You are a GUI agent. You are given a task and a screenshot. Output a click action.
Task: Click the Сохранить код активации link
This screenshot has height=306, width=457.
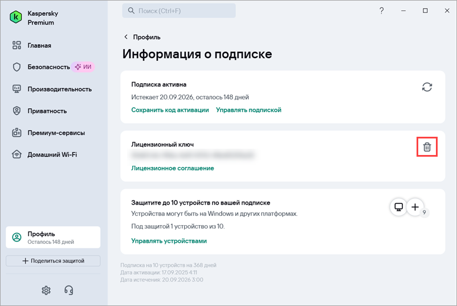[x=170, y=110]
